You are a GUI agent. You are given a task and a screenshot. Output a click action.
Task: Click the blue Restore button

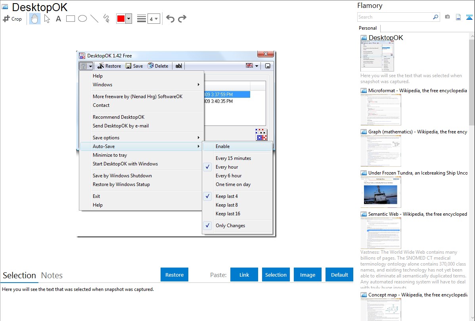tap(174, 275)
